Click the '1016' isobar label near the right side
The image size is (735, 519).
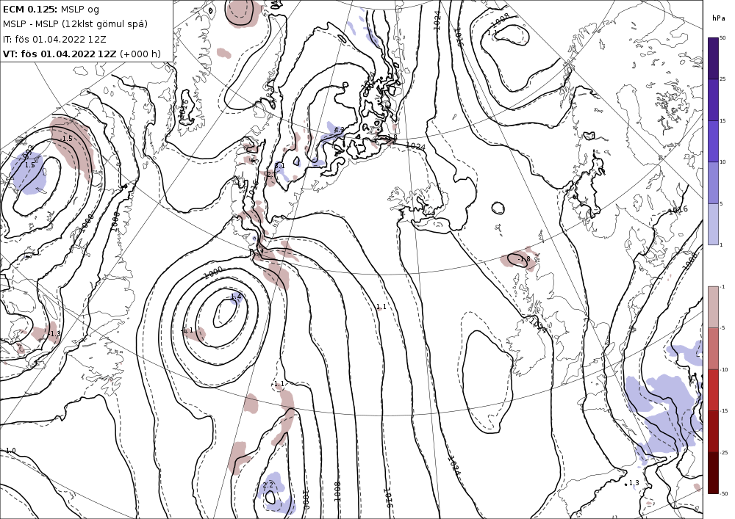678,210
